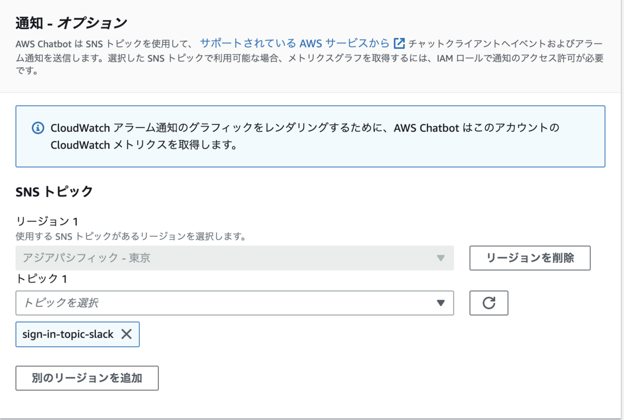Image resolution: width=624 pixels, height=420 pixels.
Task: Click the SNS トピック heading
Action: coord(54,192)
